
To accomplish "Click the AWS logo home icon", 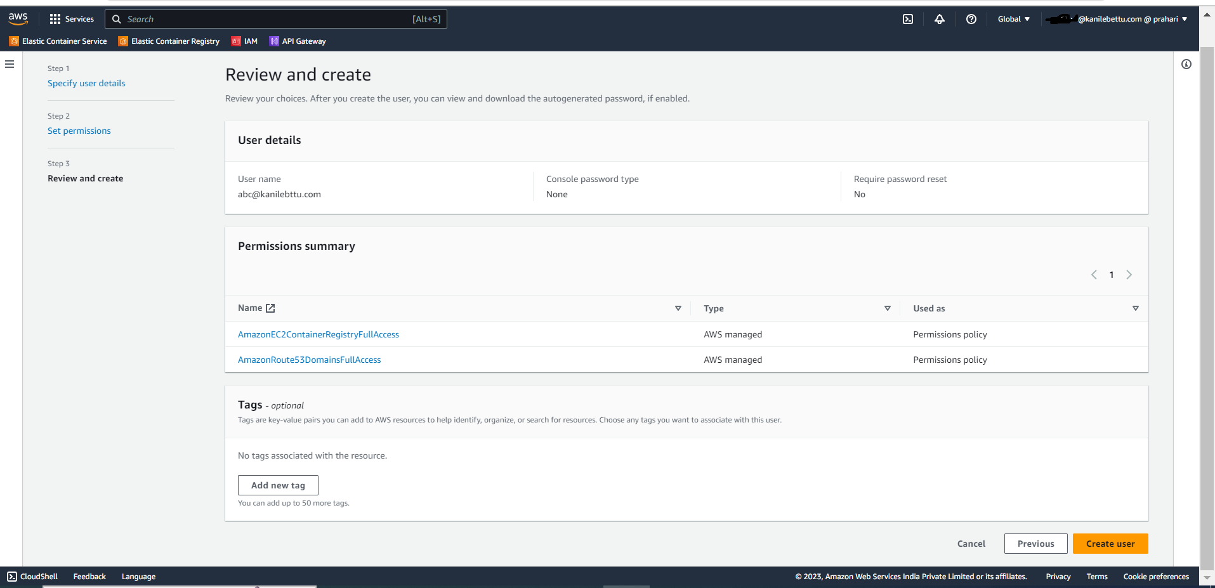I will (18, 19).
